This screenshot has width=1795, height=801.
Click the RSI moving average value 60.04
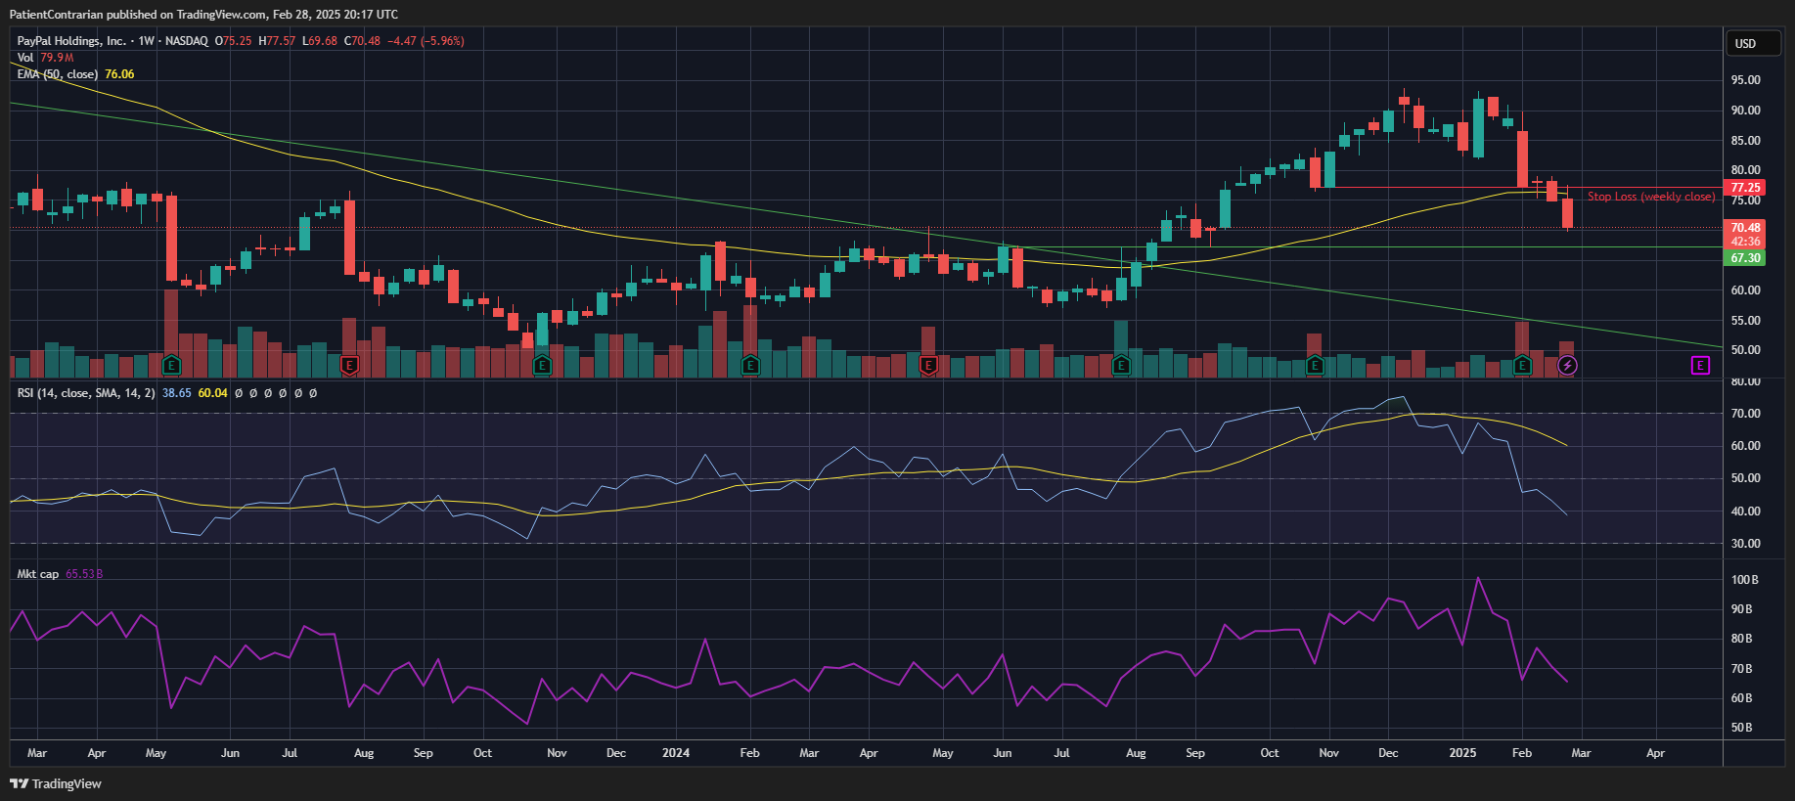pyautogui.click(x=212, y=393)
